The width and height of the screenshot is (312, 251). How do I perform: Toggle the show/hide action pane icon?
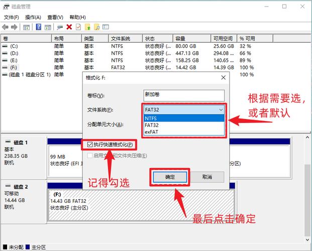click(x=48, y=27)
